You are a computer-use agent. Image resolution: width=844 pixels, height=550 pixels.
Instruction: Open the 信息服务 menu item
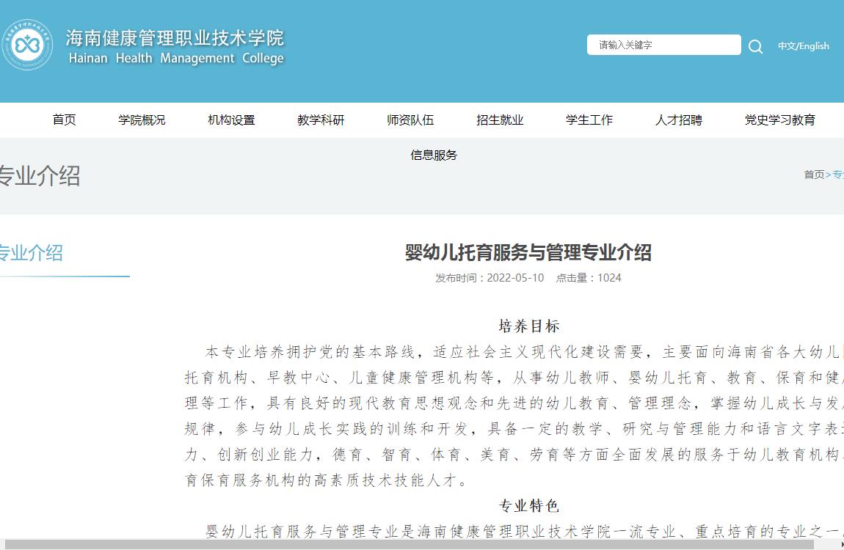tap(434, 155)
